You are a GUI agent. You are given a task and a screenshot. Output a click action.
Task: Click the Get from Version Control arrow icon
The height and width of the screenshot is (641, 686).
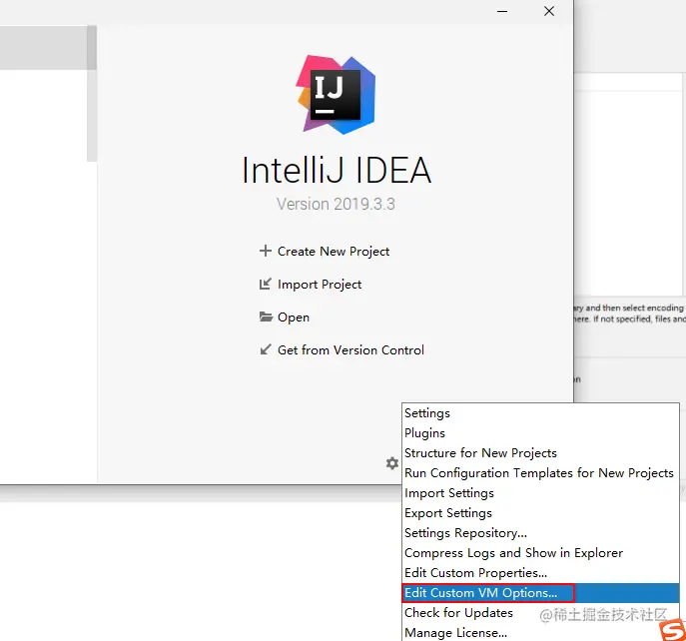pos(266,349)
